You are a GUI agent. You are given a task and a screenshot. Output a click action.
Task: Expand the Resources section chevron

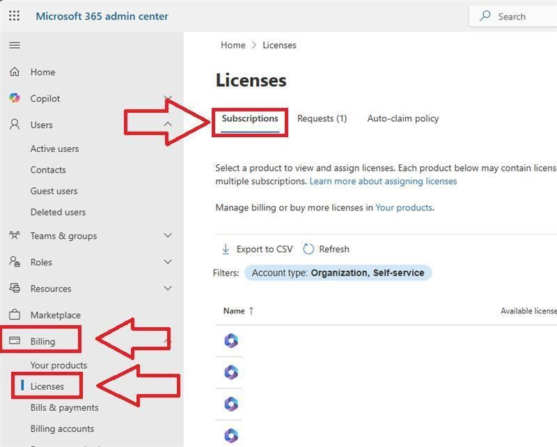[x=168, y=288]
